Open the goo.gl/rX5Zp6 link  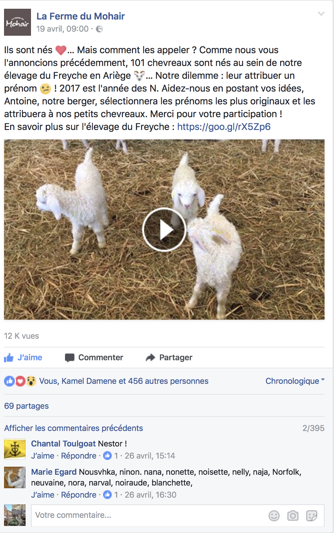pos(224,127)
